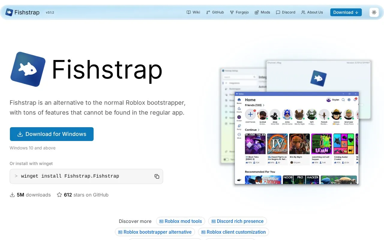The height and width of the screenshot is (240, 384).
Task: Open the Roblox client customization link
Action: (233, 232)
